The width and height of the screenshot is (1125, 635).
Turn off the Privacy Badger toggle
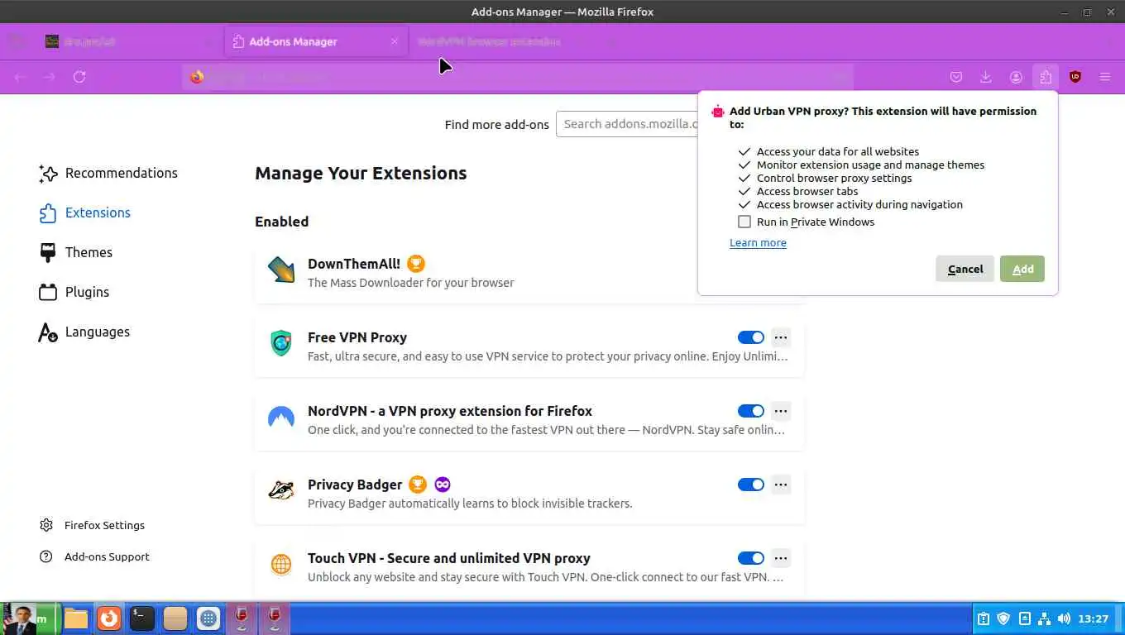tap(751, 485)
